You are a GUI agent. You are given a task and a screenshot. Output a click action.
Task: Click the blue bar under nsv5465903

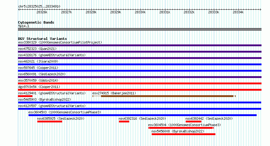click(x=140, y=102)
